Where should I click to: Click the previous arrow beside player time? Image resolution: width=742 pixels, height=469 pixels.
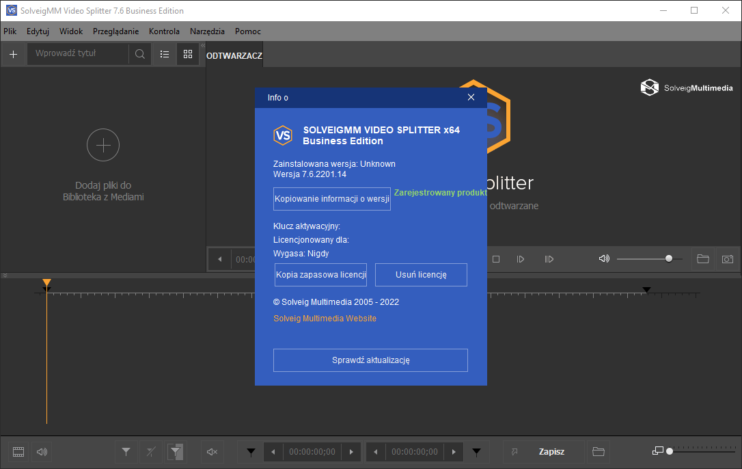(x=219, y=259)
